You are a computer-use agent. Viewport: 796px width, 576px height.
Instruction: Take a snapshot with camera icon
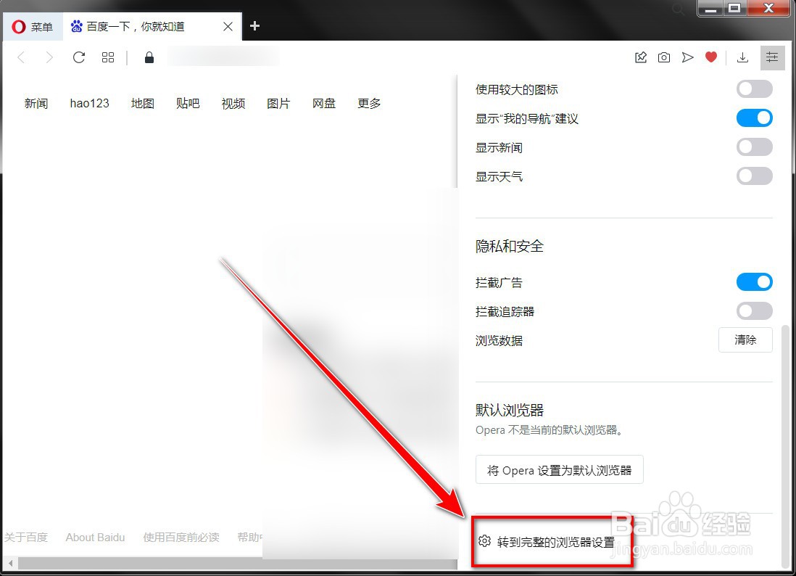click(x=664, y=57)
